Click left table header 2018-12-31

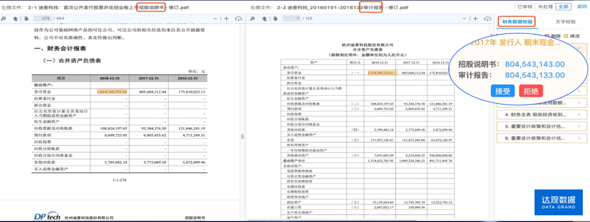click(x=109, y=78)
